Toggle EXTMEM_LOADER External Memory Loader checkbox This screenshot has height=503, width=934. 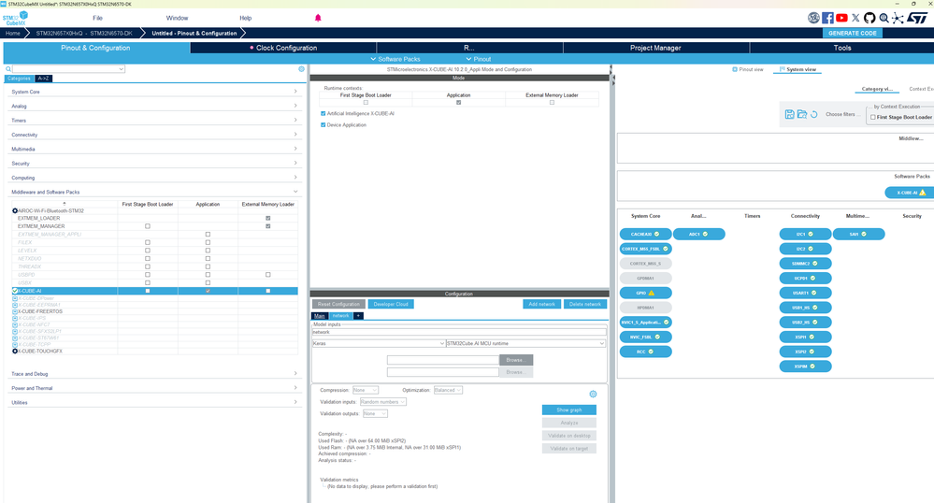268,218
